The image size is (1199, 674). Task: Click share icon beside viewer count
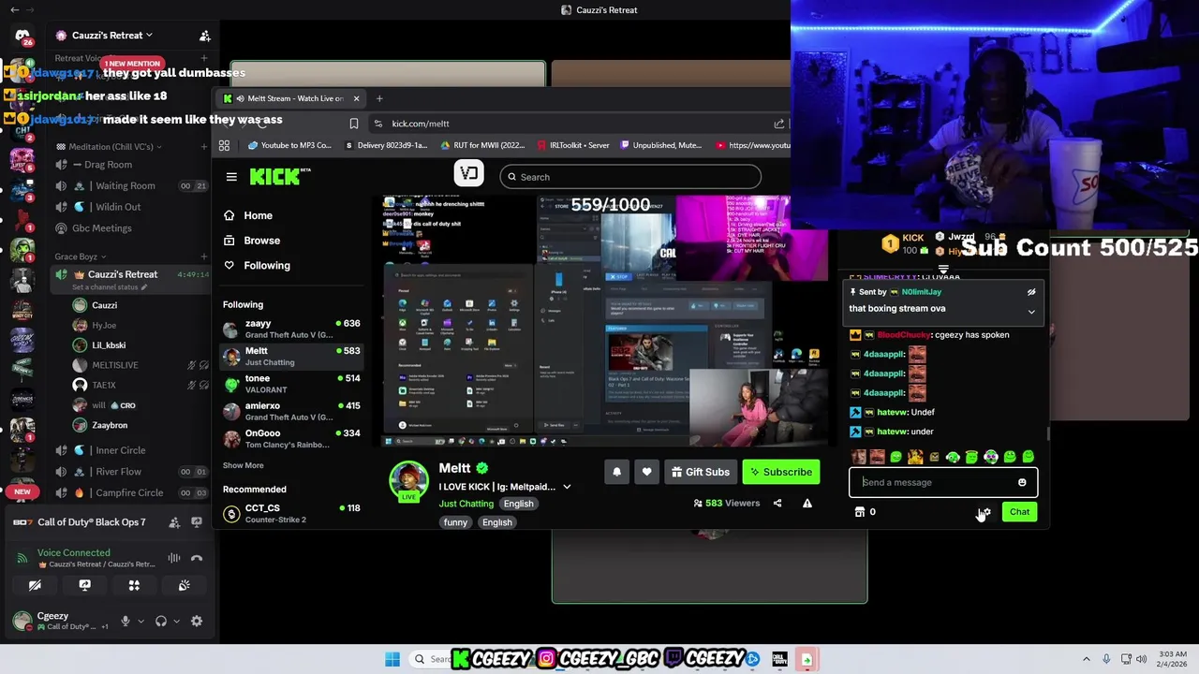pos(777,504)
